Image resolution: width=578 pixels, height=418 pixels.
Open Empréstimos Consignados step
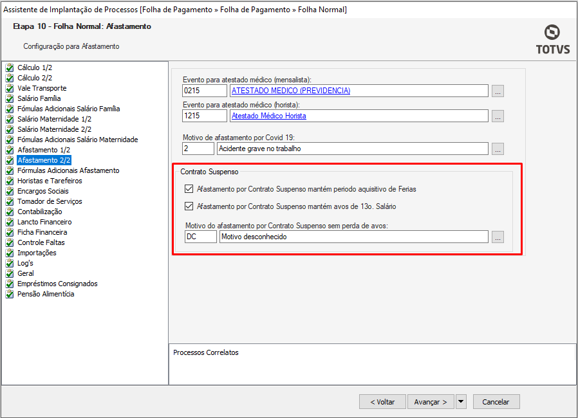click(x=57, y=284)
